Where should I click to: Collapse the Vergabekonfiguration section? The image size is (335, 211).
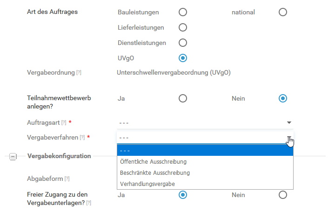click(13, 157)
